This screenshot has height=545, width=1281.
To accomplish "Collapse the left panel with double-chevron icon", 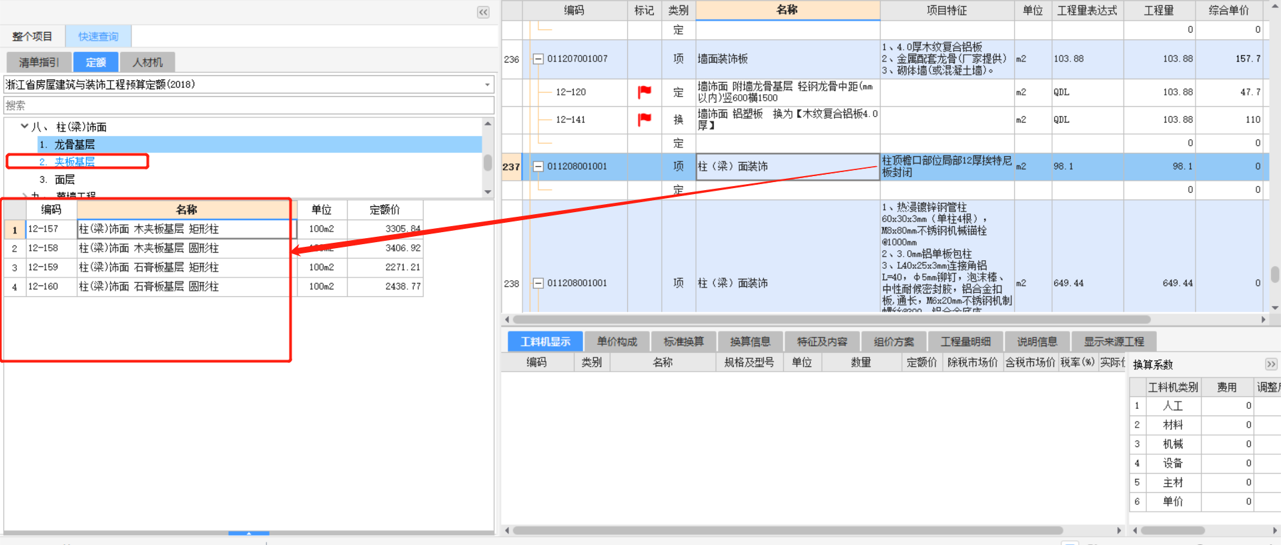I will tap(483, 12).
